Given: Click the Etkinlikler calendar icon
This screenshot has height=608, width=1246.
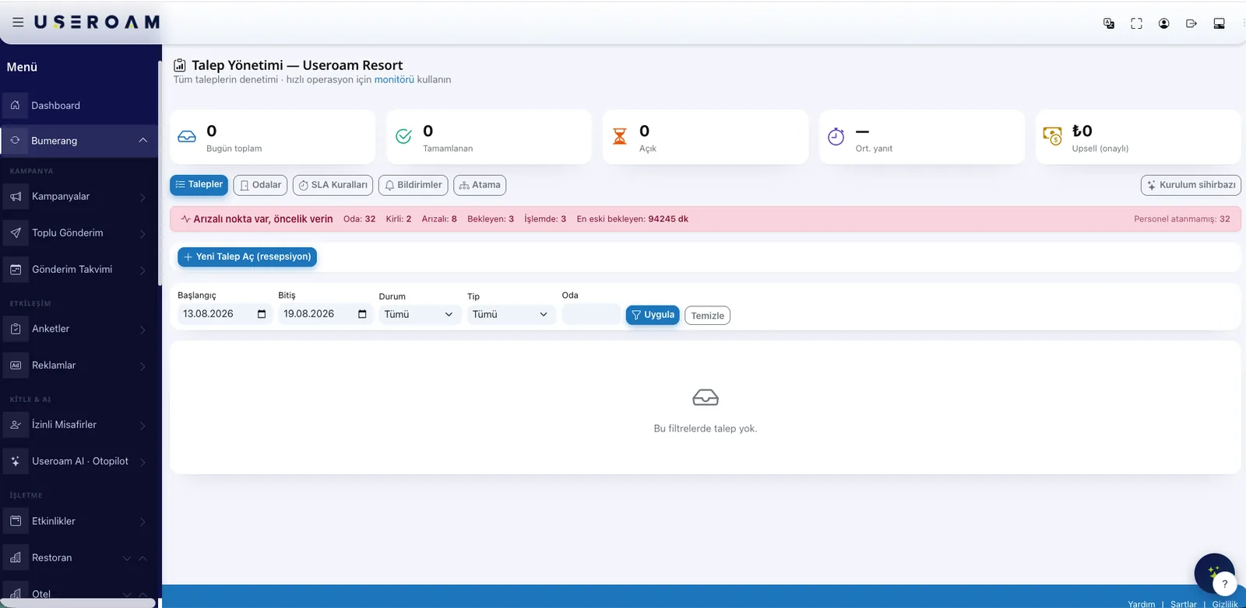Looking at the screenshot, I should coord(16,521).
